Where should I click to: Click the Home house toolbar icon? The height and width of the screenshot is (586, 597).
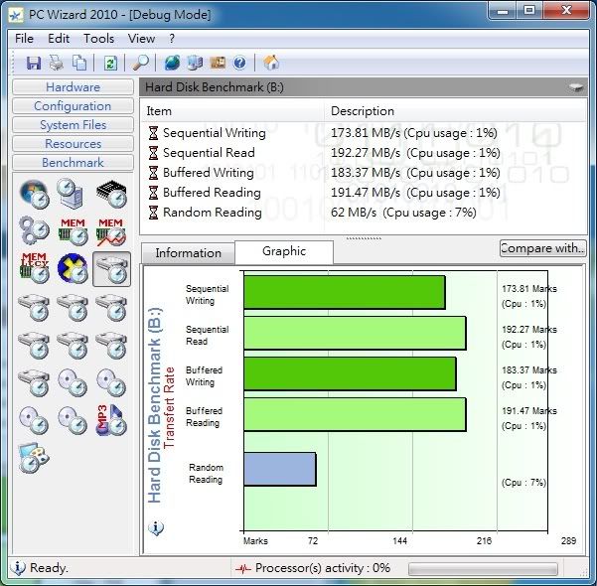(271, 63)
